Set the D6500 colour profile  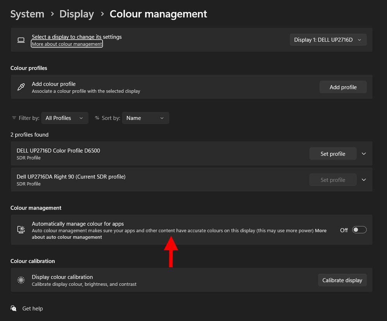(x=332, y=154)
